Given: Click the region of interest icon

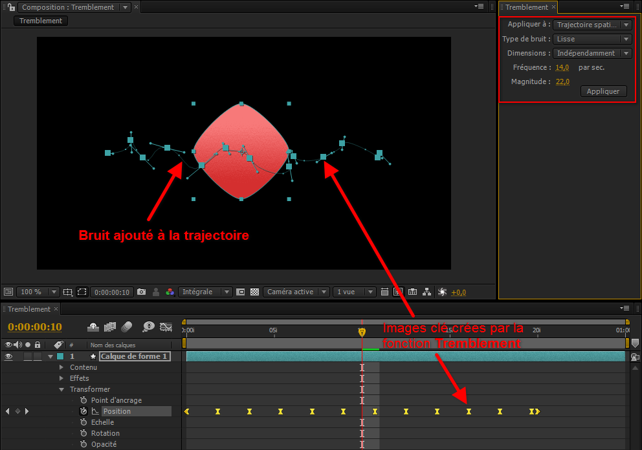Looking at the screenshot, I should (82, 292).
